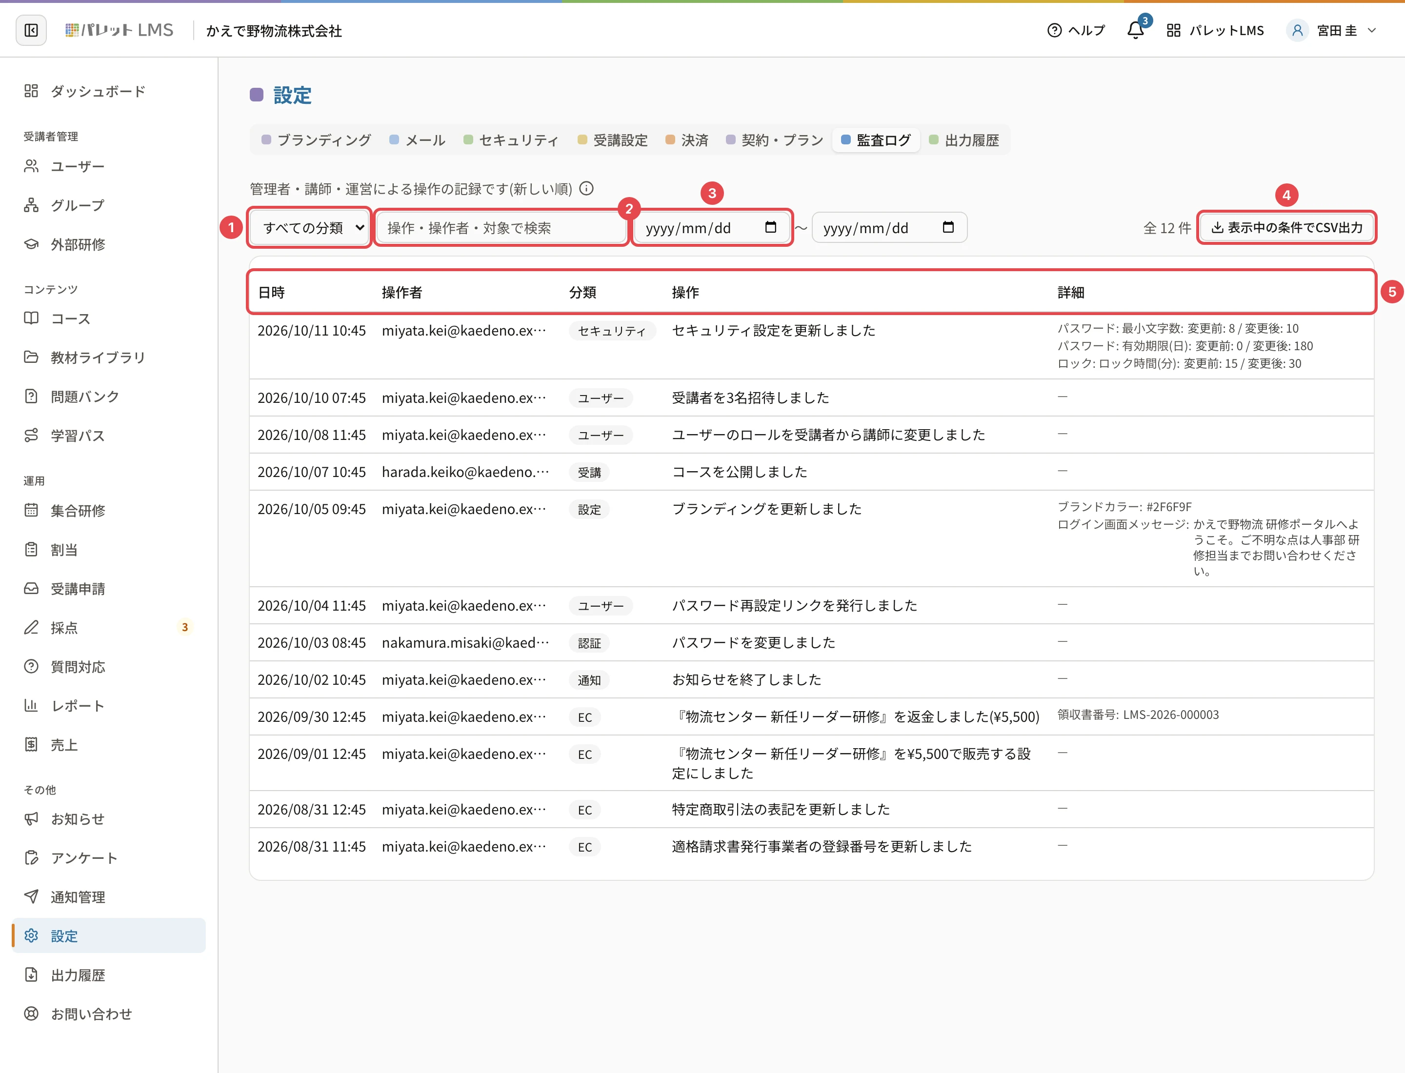This screenshot has width=1405, height=1073.
Task: Open 教材ライブラリ in the sidebar
Action: click(x=109, y=357)
